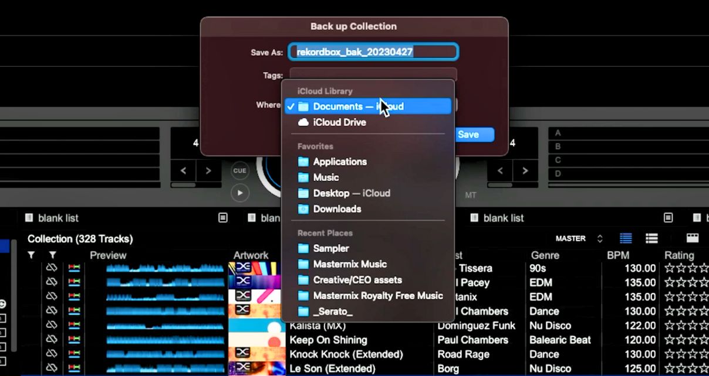Viewport: 709px width, 376px height.
Task: Click cloud sync icon on the 90s genre row
Action: coord(51,268)
